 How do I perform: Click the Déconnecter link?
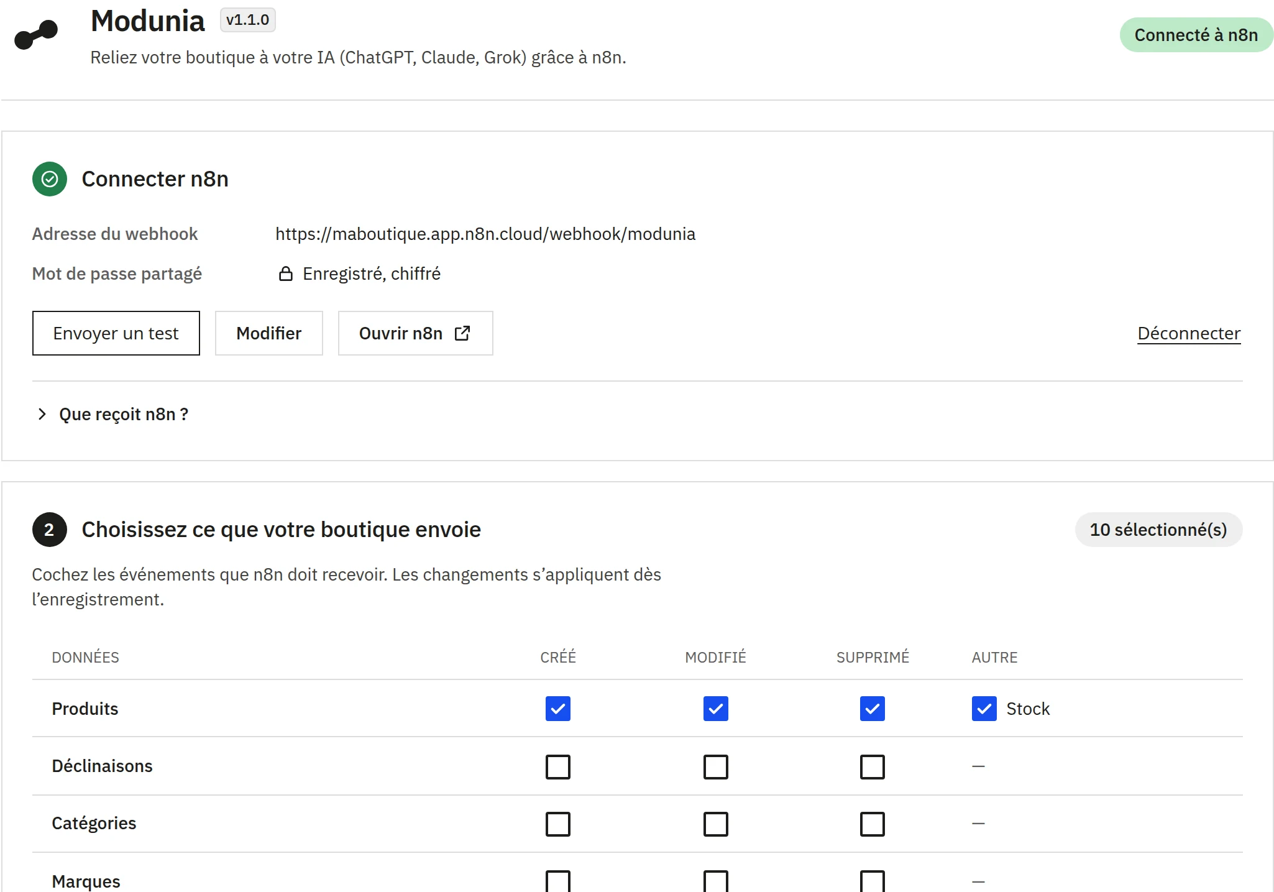pos(1189,334)
